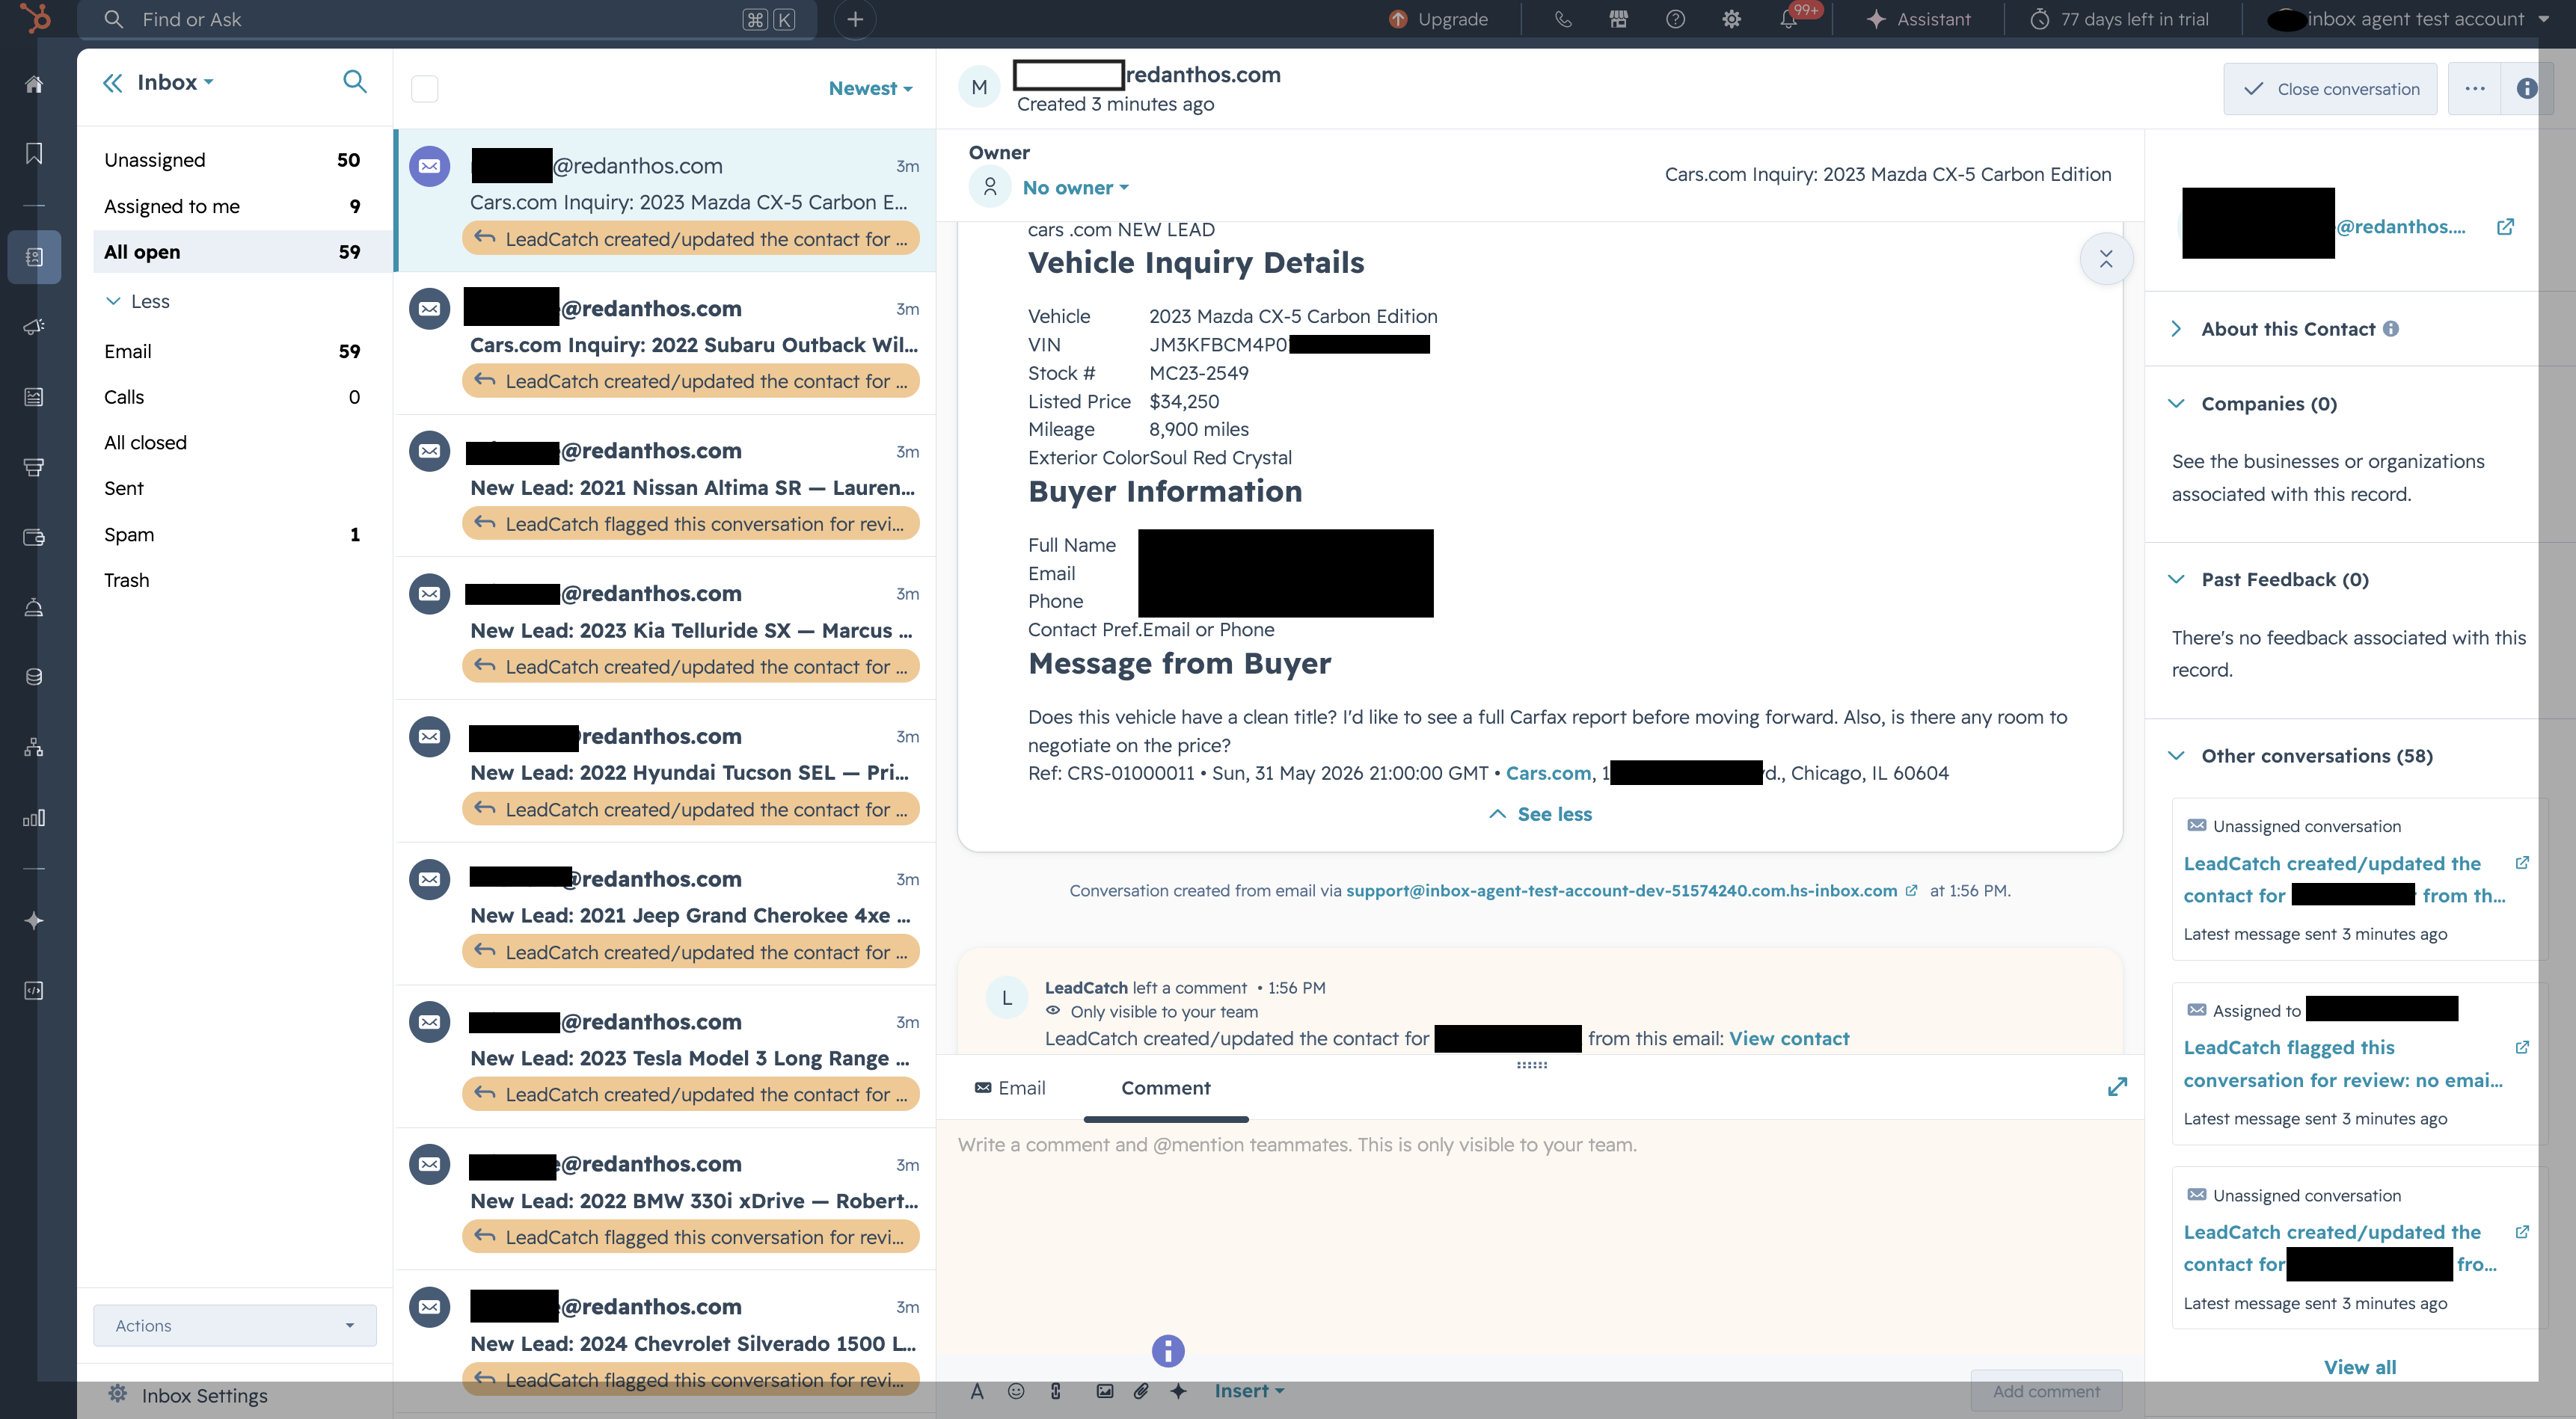The width and height of the screenshot is (2576, 1419).
Task: Open the AI sparkle assistant in editor toolbar
Action: 1179,1391
